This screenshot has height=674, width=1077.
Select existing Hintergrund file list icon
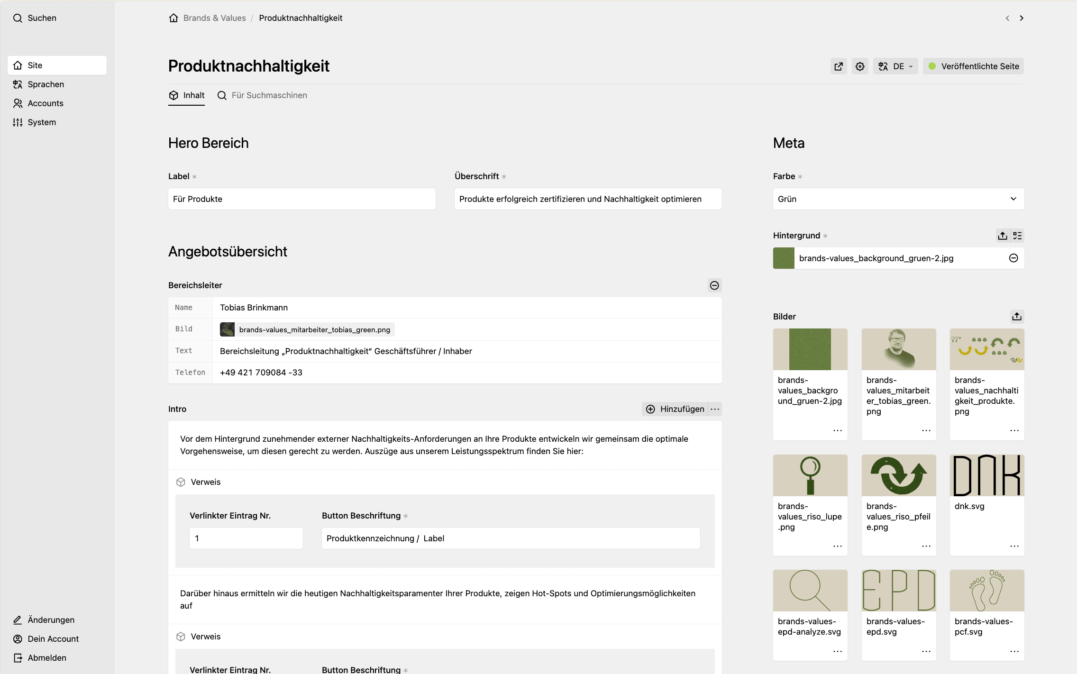(x=1017, y=236)
